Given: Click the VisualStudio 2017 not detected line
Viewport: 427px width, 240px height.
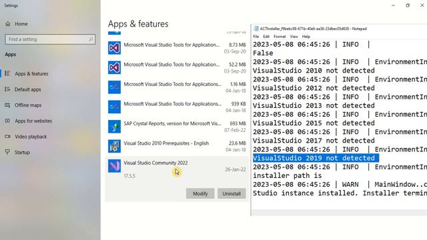Looking at the screenshot, I should [314, 141].
